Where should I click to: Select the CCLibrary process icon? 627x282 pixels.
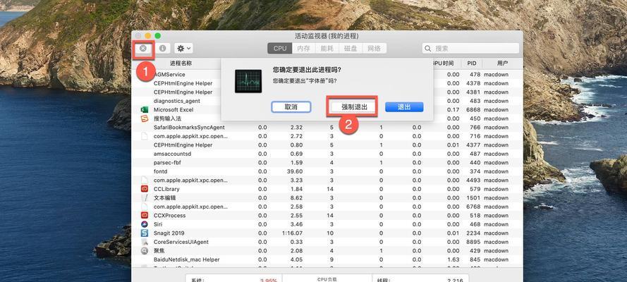(145, 189)
